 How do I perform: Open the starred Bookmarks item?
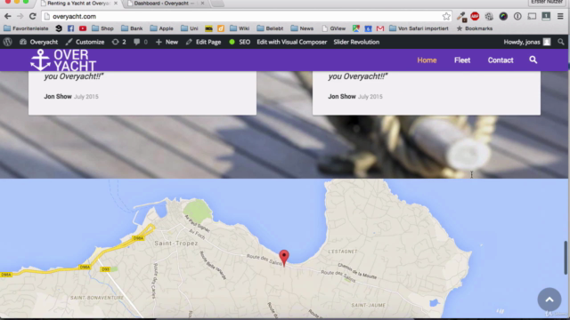475,28
